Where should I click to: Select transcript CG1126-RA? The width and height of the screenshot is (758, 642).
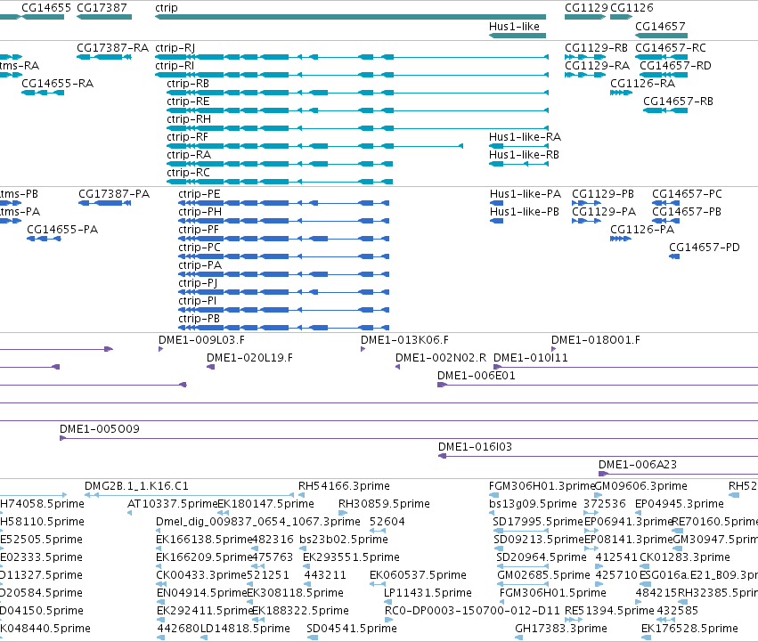pyautogui.click(x=642, y=84)
